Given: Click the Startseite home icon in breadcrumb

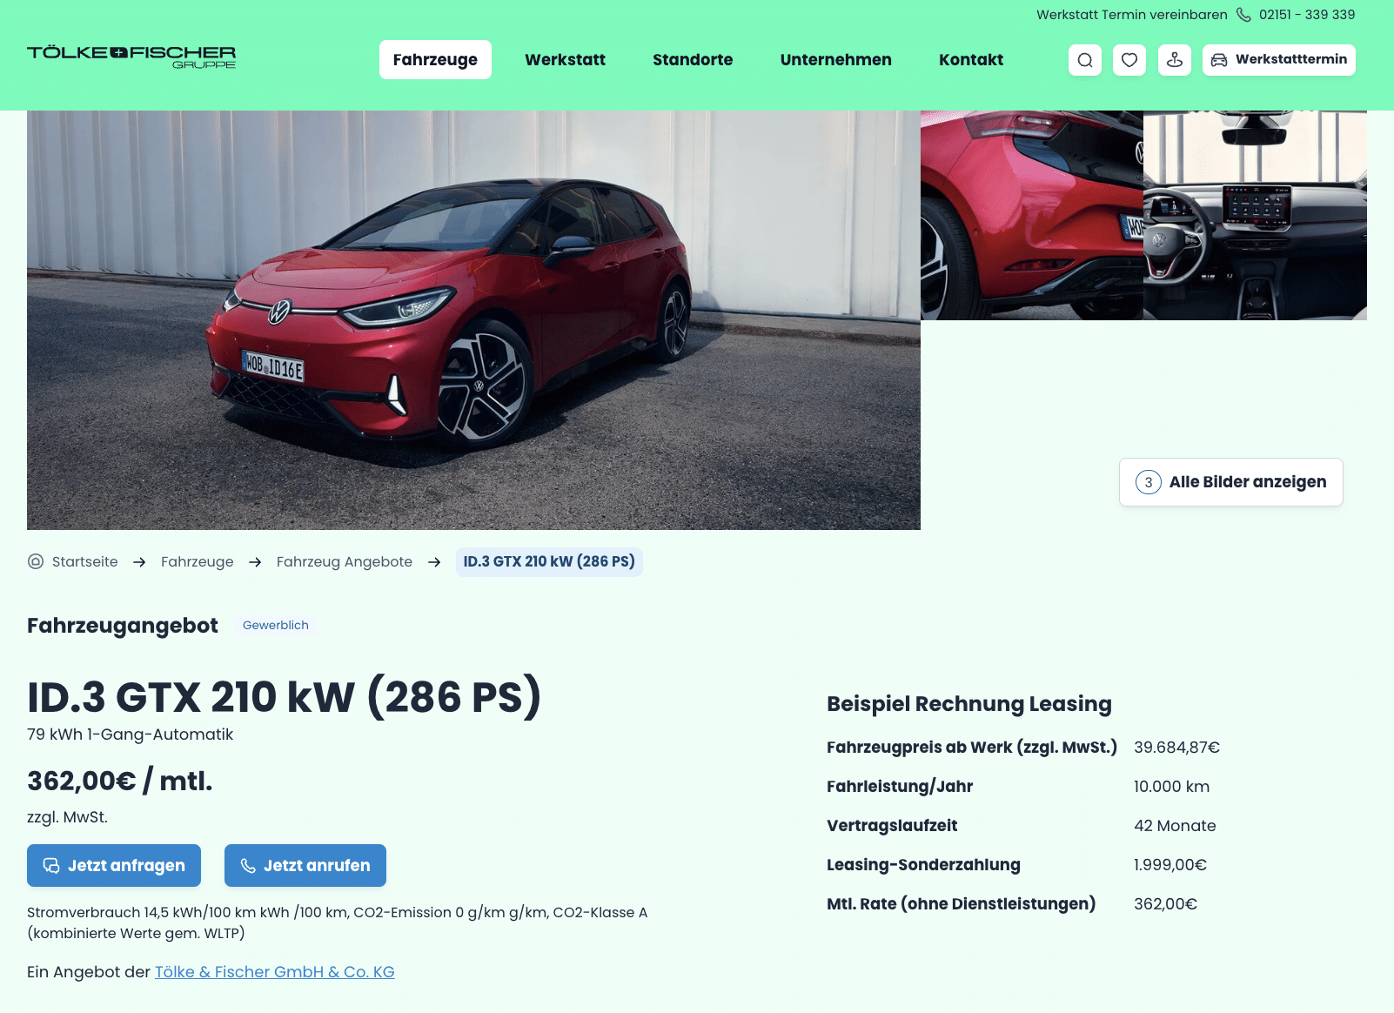Looking at the screenshot, I should pos(36,561).
